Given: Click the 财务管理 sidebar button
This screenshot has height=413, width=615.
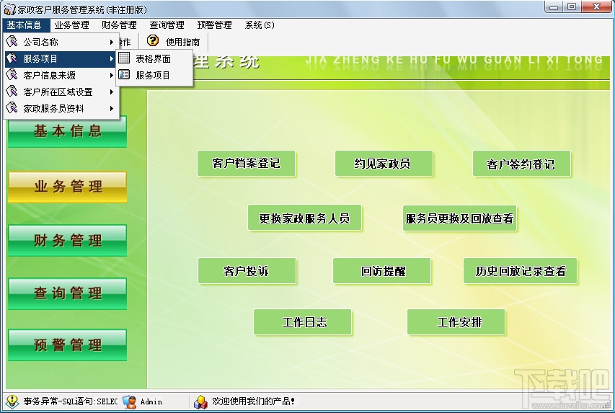Looking at the screenshot, I should (x=68, y=241).
